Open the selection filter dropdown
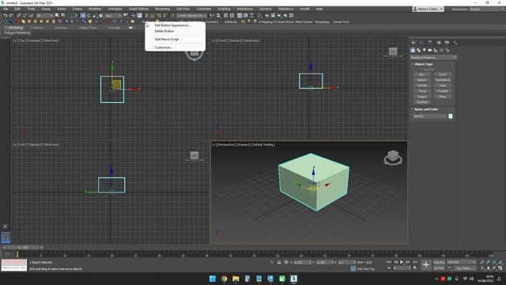 click(x=45, y=15)
